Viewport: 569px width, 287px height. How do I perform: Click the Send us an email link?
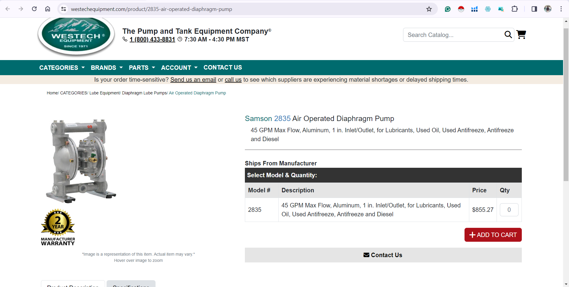click(x=193, y=80)
